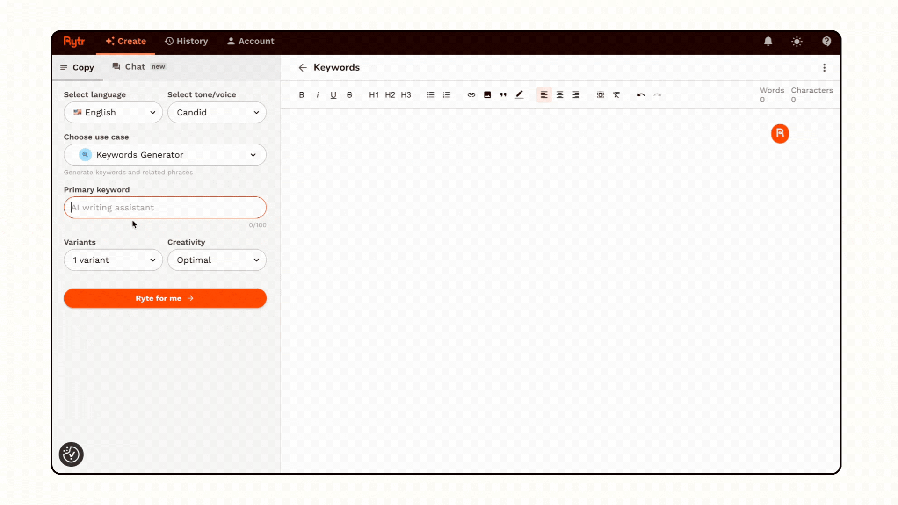
Task: Toggle light/dark theme
Action: point(797,41)
